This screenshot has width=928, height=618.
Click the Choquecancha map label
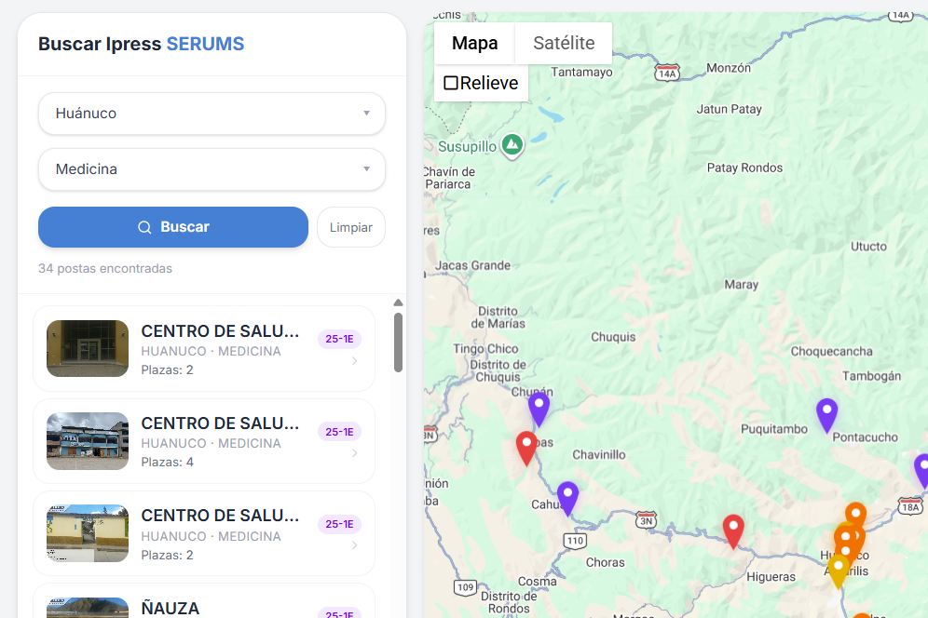[x=831, y=351]
